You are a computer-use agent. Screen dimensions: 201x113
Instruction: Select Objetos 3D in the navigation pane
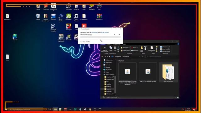[107, 70]
